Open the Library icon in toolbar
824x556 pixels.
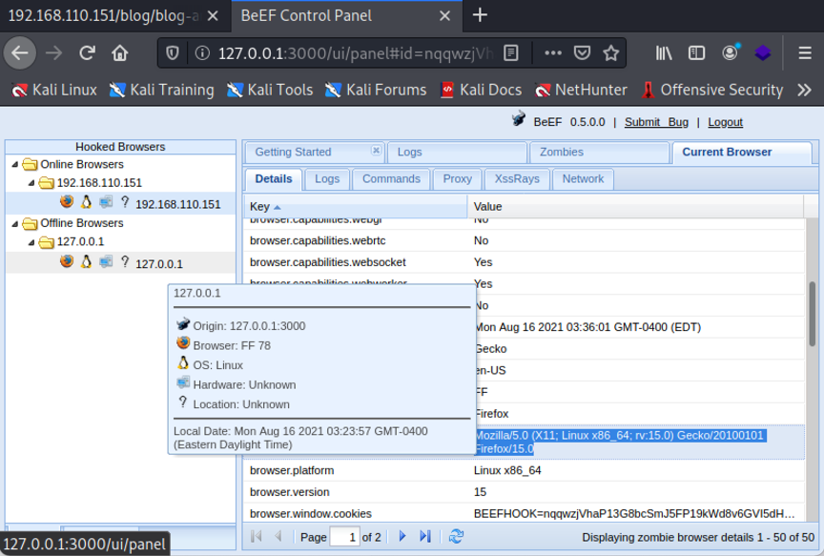[x=664, y=53]
